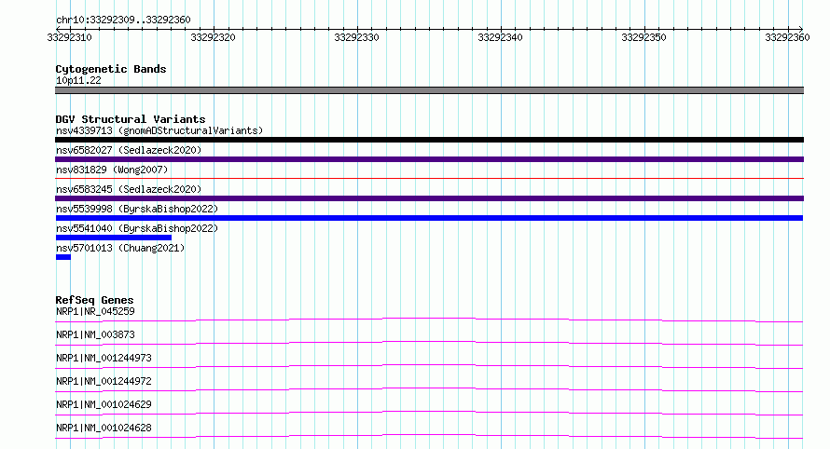Click the magenta NM_003873 intron line

[429, 342]
